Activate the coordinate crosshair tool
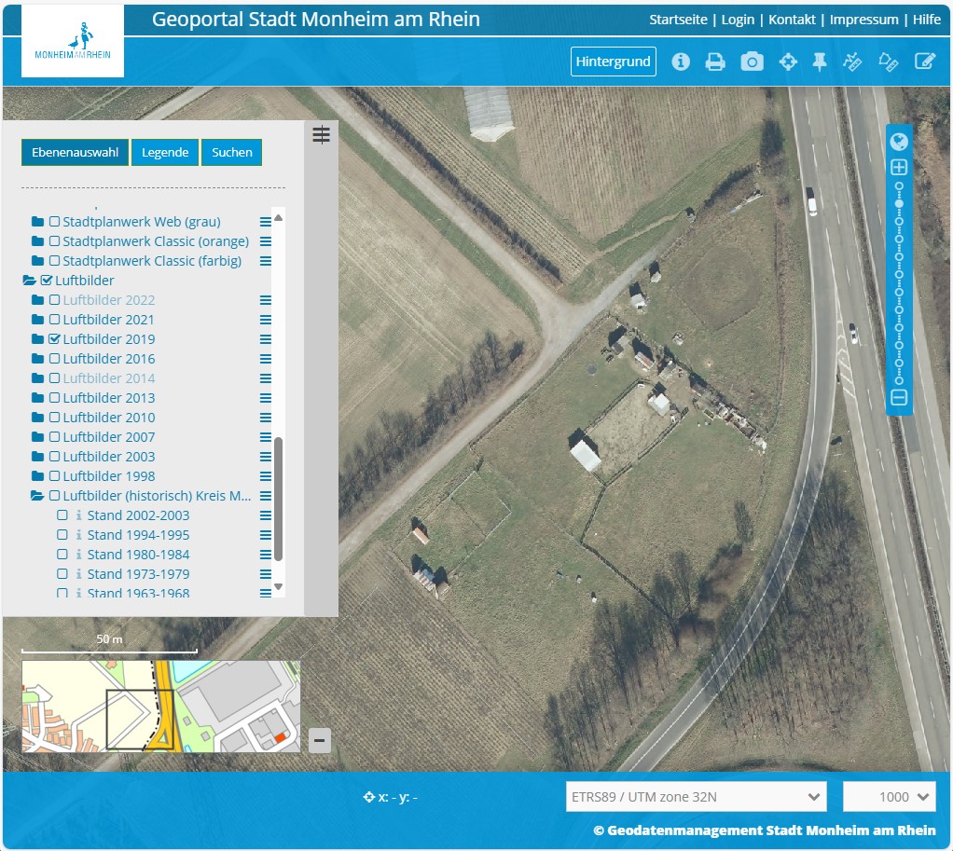 (788, 62)
